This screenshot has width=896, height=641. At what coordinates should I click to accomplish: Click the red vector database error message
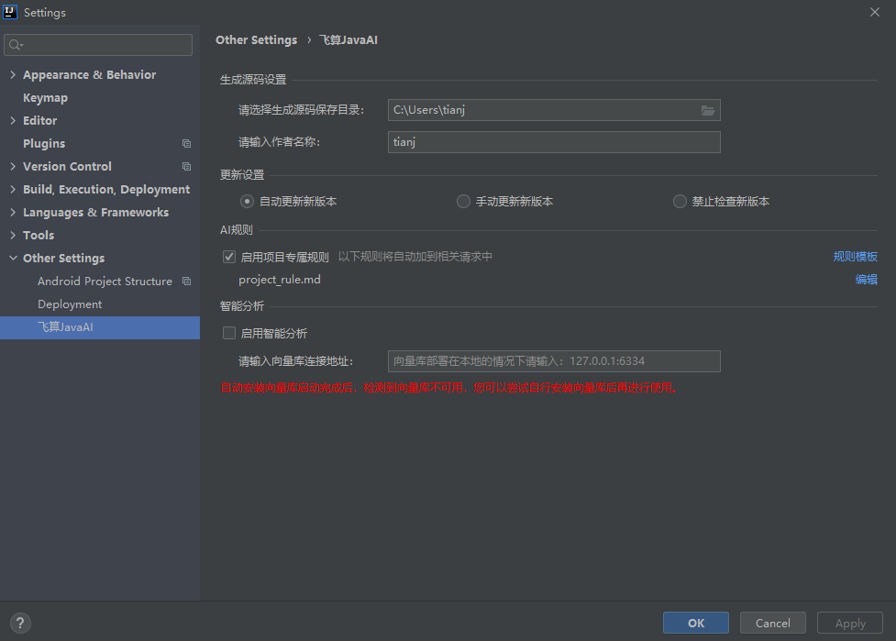click(x=449, y=388)
